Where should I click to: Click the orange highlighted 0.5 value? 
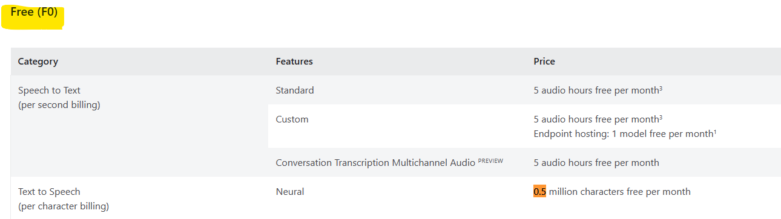click(x=539, y=192)
